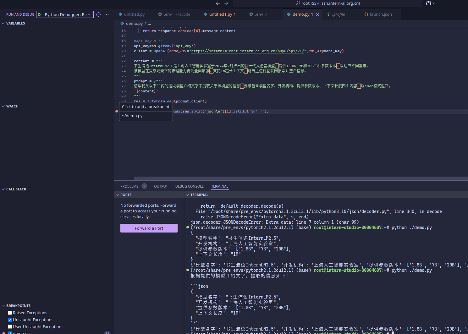468x334 pixels.
Task: Toggle the red breakpoint dot in gutter
Action: (117, 111)
